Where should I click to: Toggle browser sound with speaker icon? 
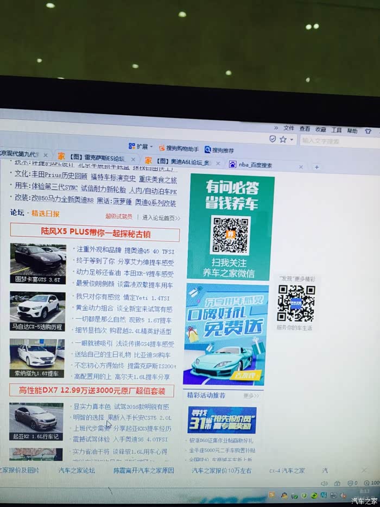click(325, 484)
